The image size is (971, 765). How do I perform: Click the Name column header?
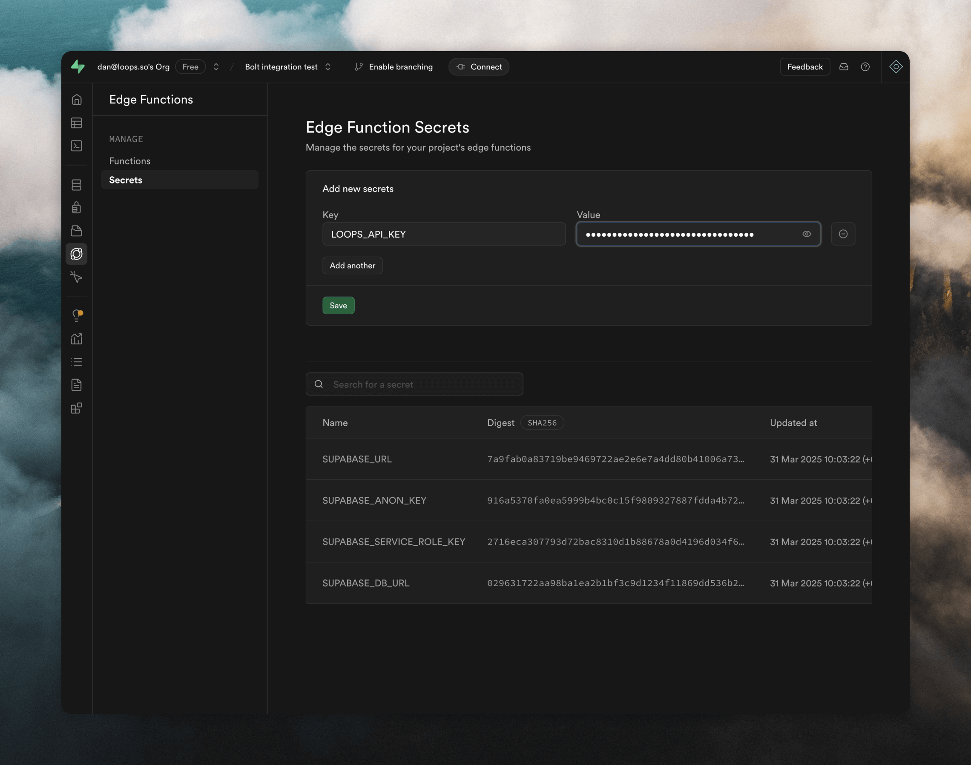point(335,423)
